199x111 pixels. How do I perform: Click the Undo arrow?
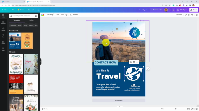[x=29, y=10]
